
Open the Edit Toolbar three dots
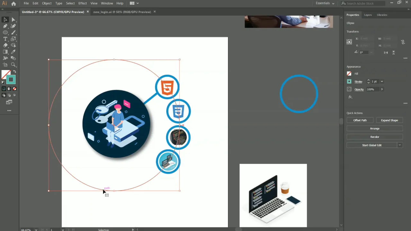click(9, 111)
